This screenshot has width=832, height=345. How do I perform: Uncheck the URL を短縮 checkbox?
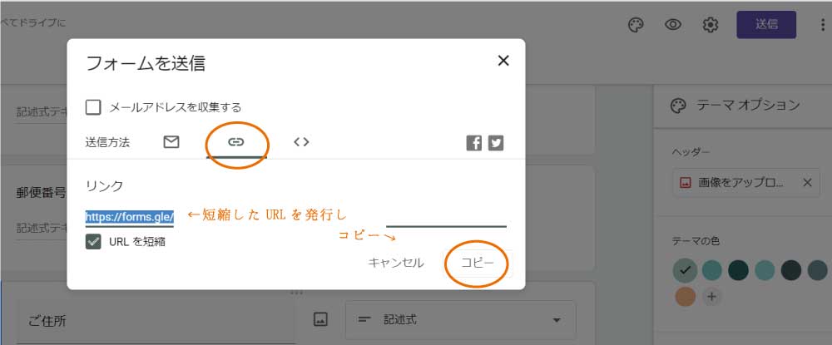point(94,241)
